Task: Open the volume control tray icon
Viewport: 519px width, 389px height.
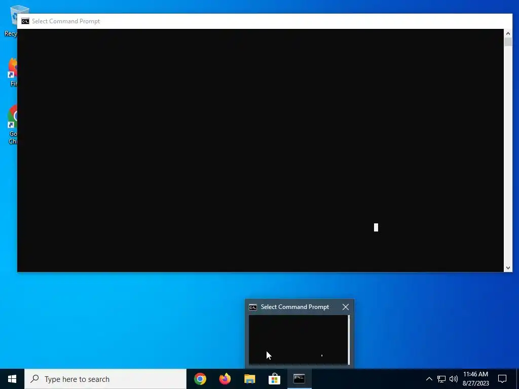Action: [x=454, y=379]
